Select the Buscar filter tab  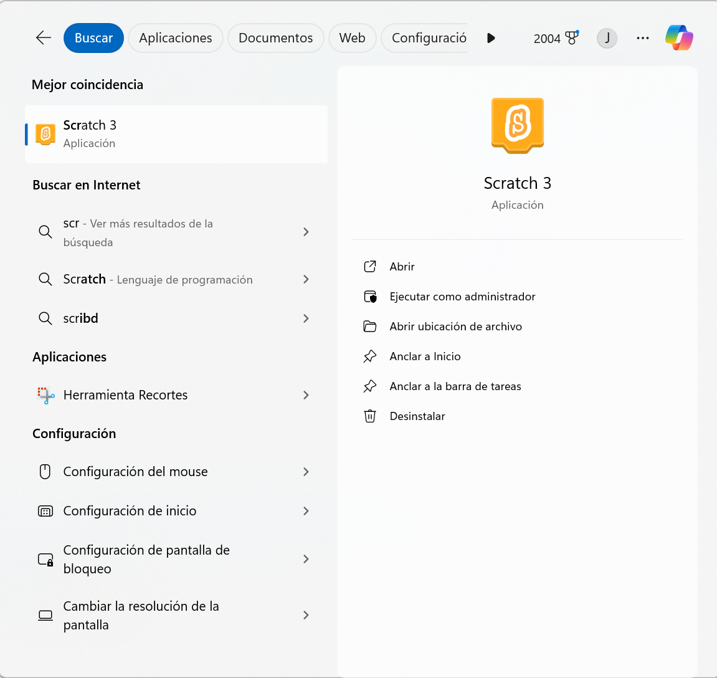coord(93,38)
